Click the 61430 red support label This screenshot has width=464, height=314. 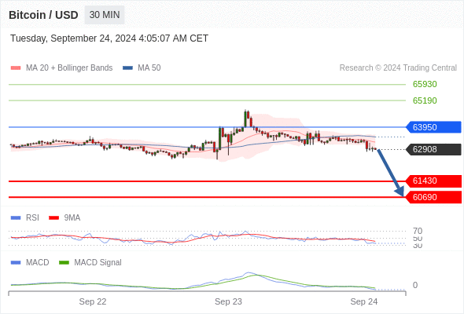pos(433,181)
